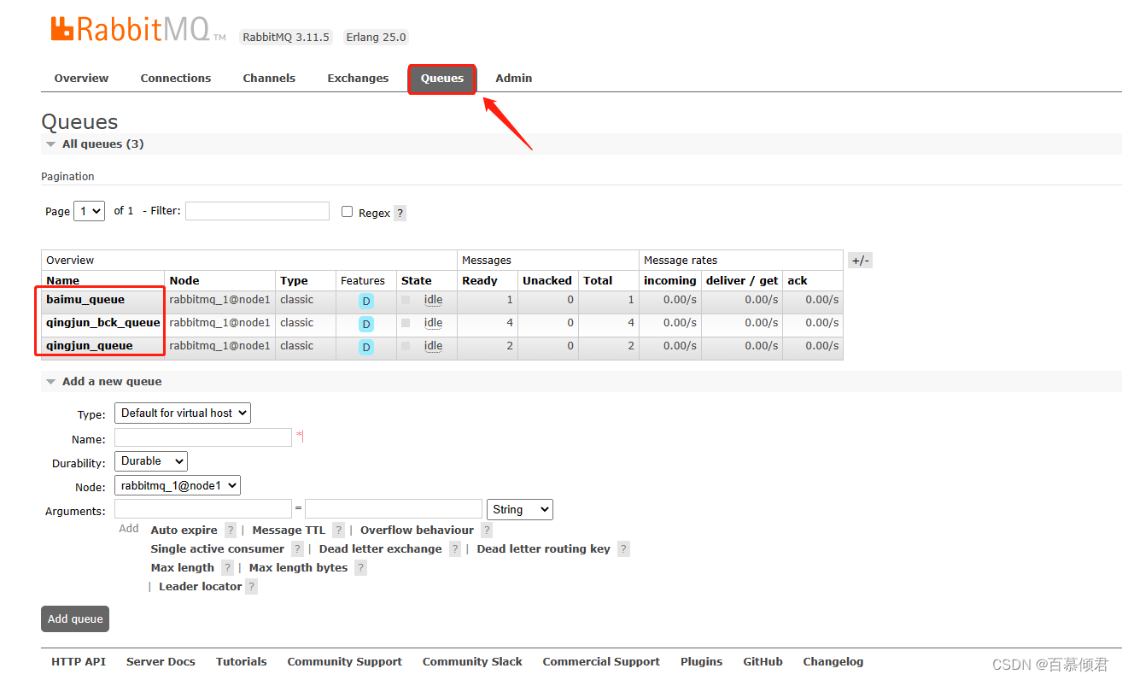Screen dimensions: 1122x680
Task: Open the Community Support footer link
Action: click(345, 662)
